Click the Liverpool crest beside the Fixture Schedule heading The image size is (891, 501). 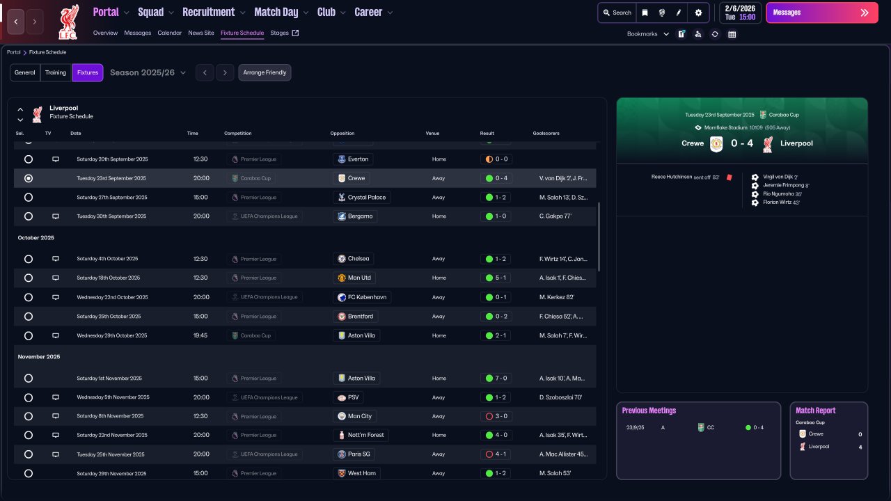tap(38, 113)
